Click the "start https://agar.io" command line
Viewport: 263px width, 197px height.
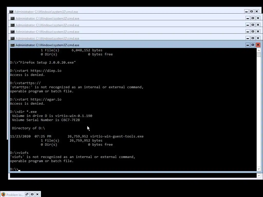pos(35,100)
